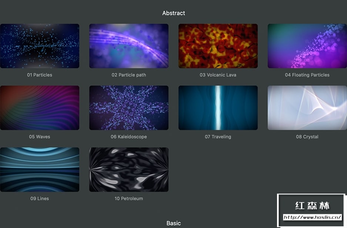Pick the 08 Crystal thumbnail
This screenshot has height=228, width=347.
click(x=307, y=108)
